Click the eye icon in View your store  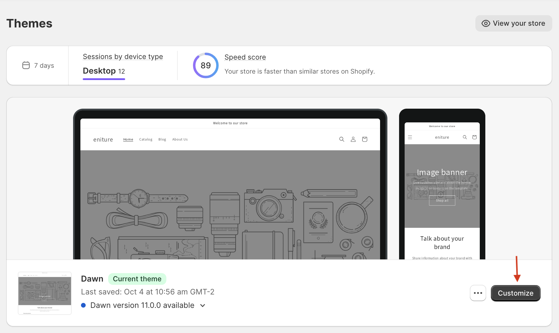(x=486, y=23)
